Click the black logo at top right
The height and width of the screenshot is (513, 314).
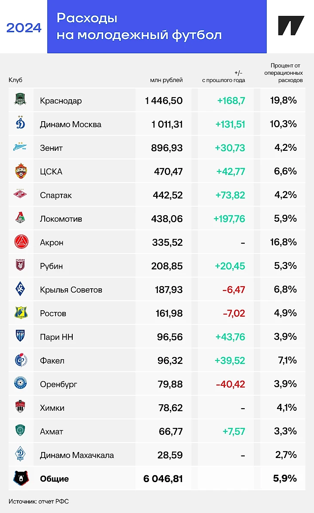(x=291, y=25)
